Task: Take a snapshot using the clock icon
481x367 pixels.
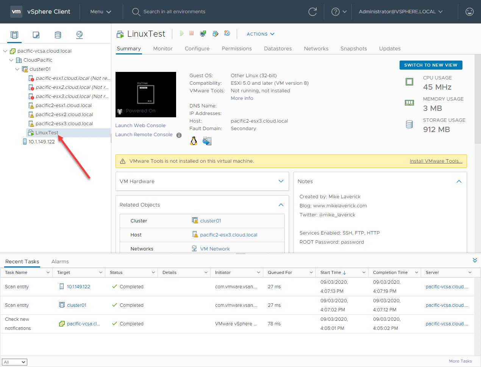Action: click(x=227, y=34)
